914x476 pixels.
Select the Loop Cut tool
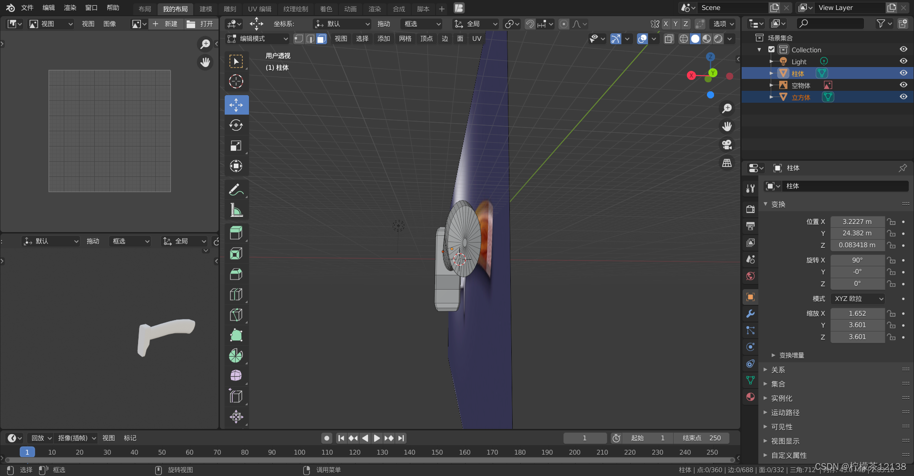(236, 294)
